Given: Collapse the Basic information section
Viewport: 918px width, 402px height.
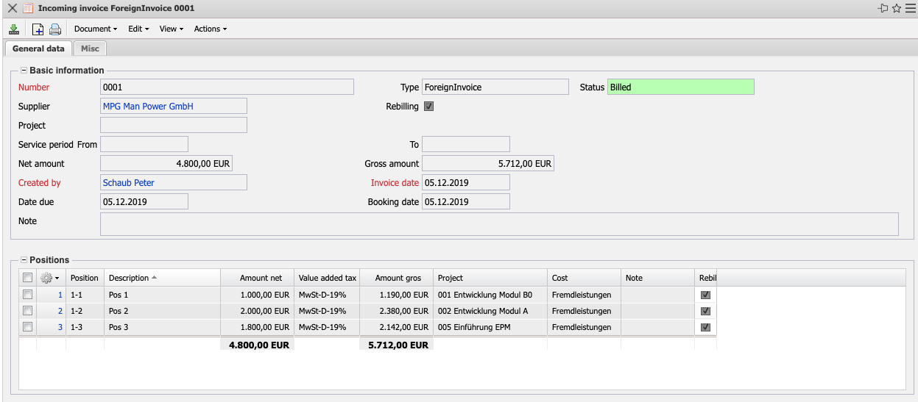Looking at the screenshot, I should pyautogui.click(x=24, y=71).
